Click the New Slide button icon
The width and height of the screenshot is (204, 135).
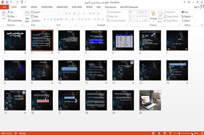27,14
